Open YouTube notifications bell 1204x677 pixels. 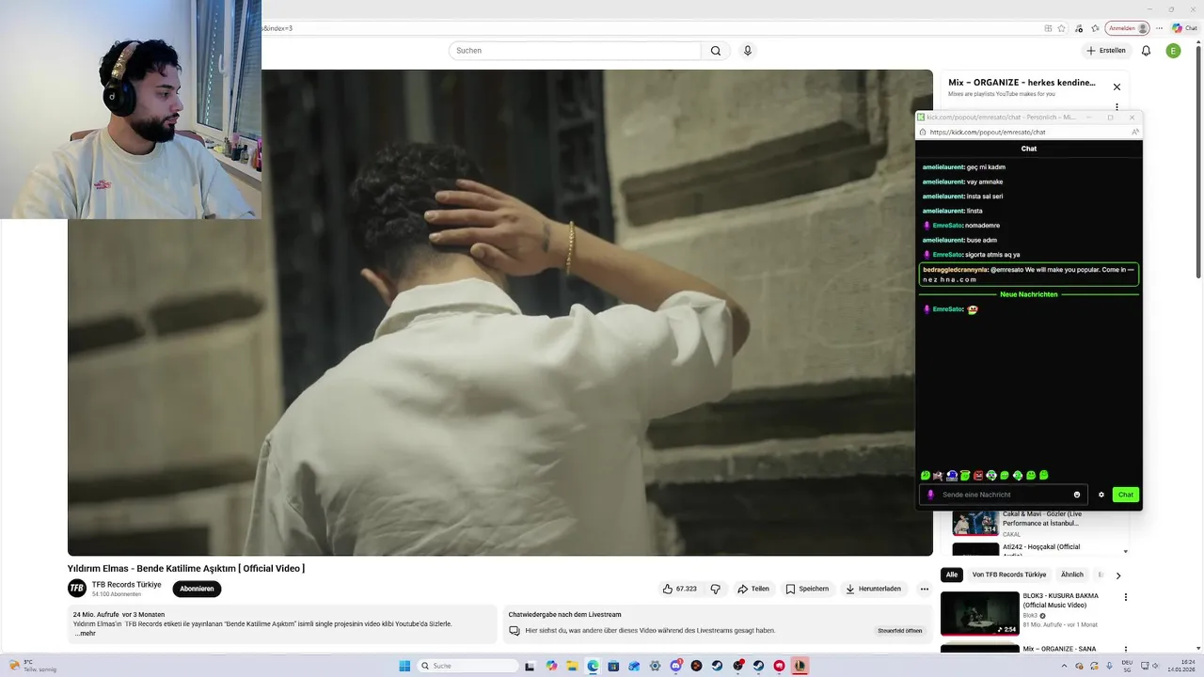click(1146, 51)
